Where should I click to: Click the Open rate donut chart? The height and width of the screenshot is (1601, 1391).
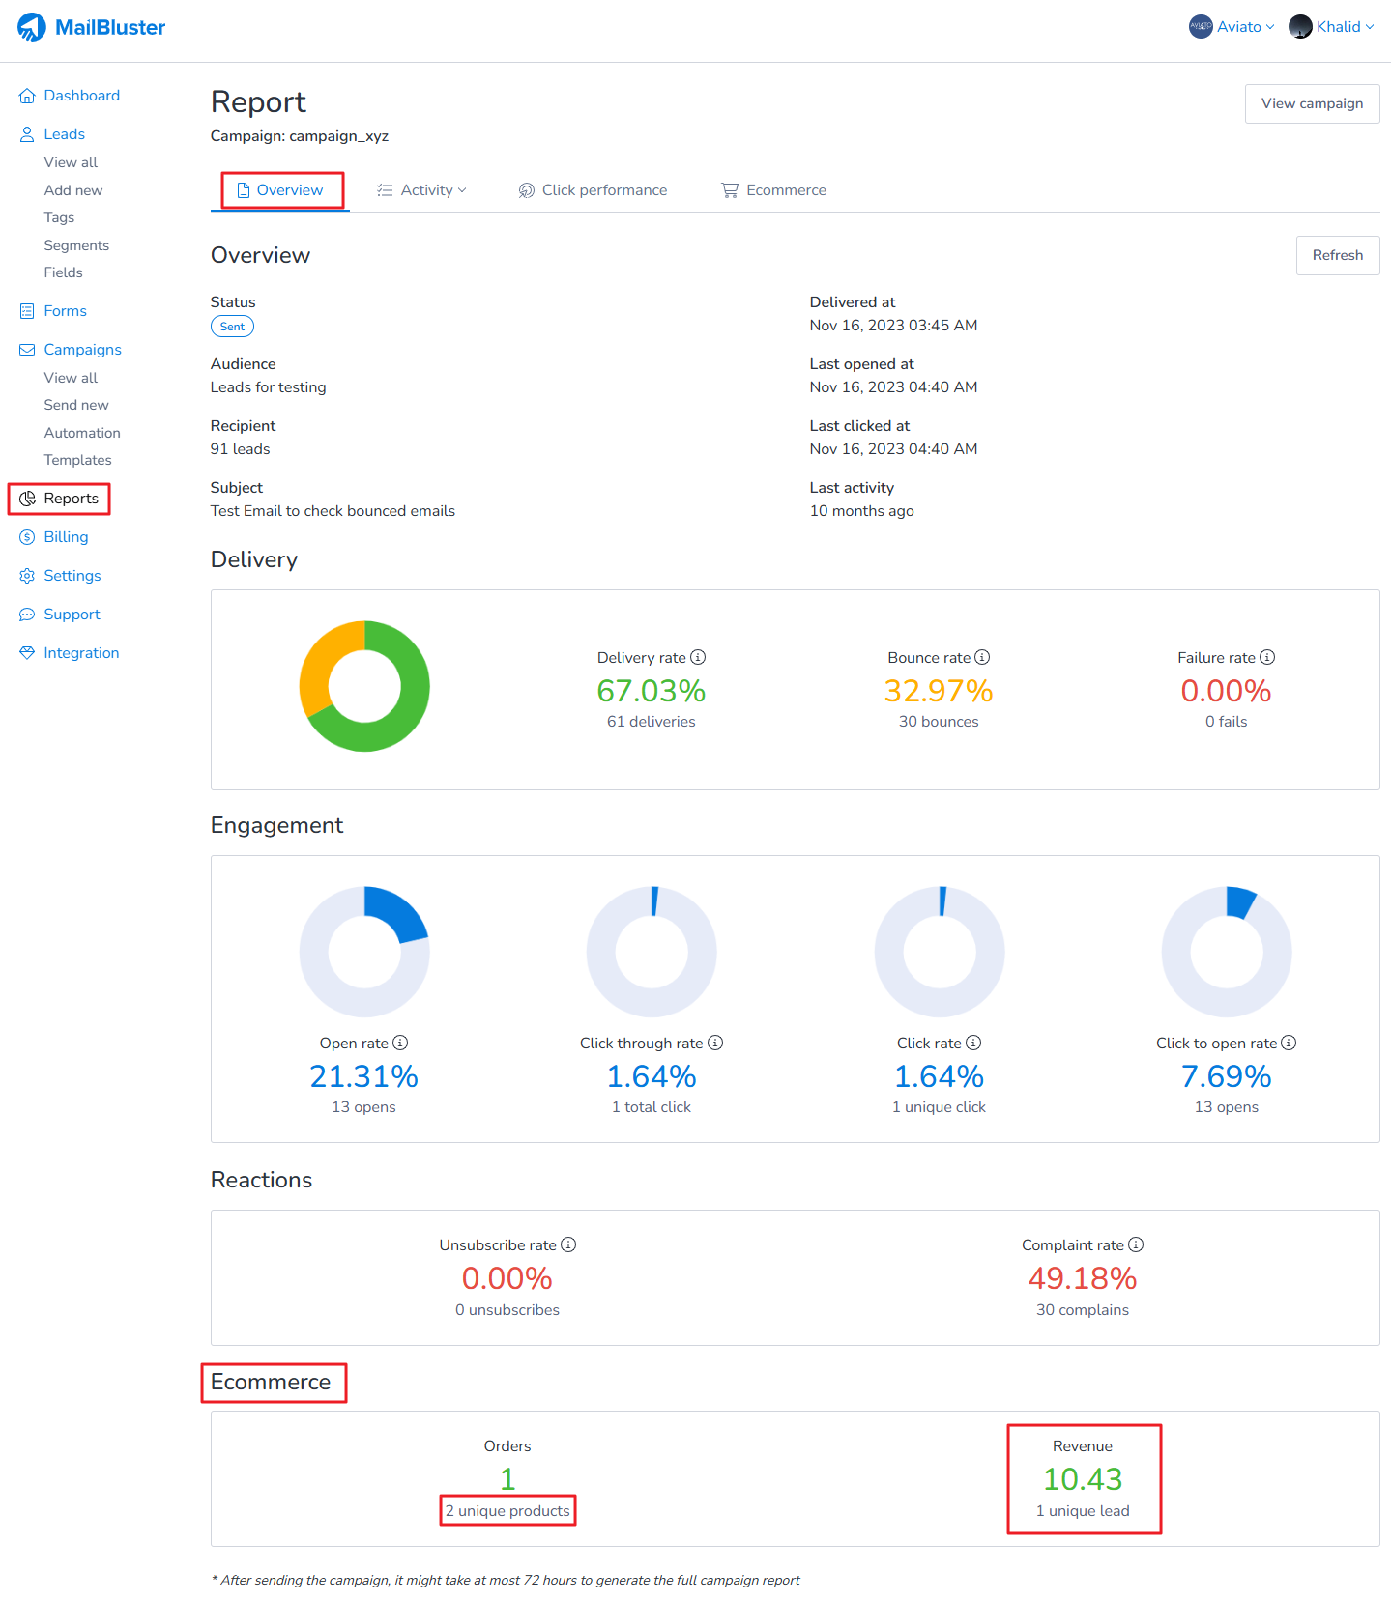click(364, 952)
